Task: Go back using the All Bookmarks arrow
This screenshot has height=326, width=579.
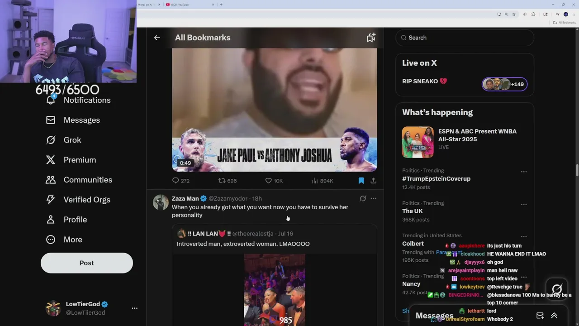Action: [157, 38]
